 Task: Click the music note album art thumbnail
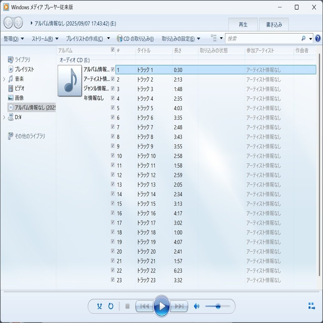click(x=70, y=81)
